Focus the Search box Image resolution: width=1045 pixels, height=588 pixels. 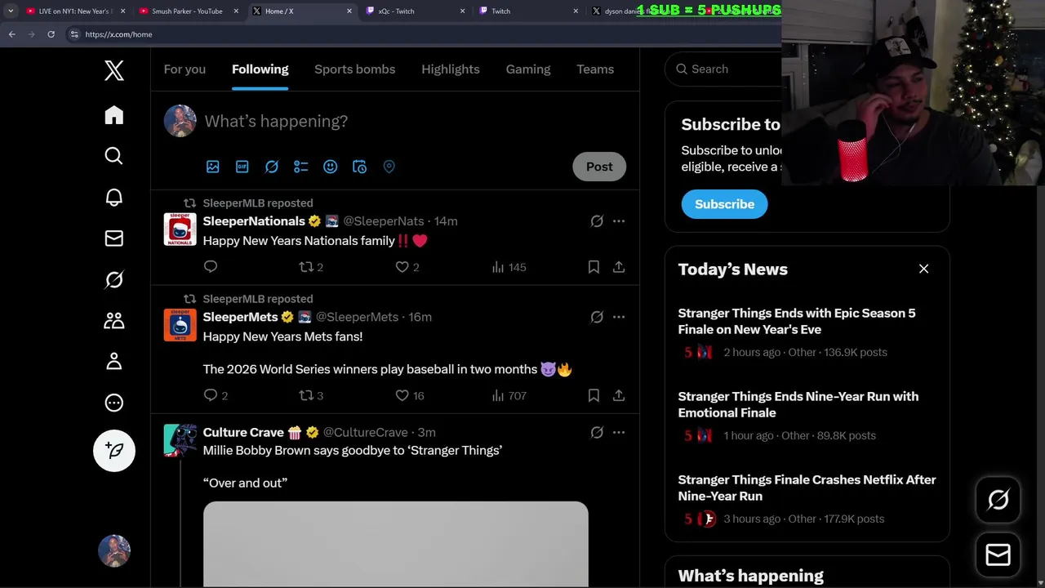[723, 69]
